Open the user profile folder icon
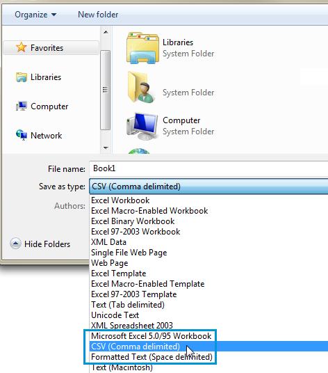 (x=142, y=87)
